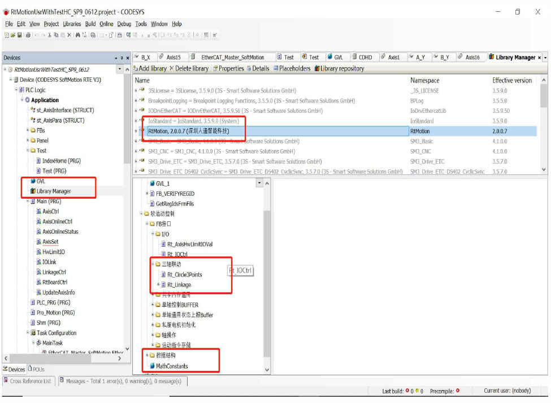Close the Library Manager tab
This screenshot has width=551, height=403.
pos(539,58)
